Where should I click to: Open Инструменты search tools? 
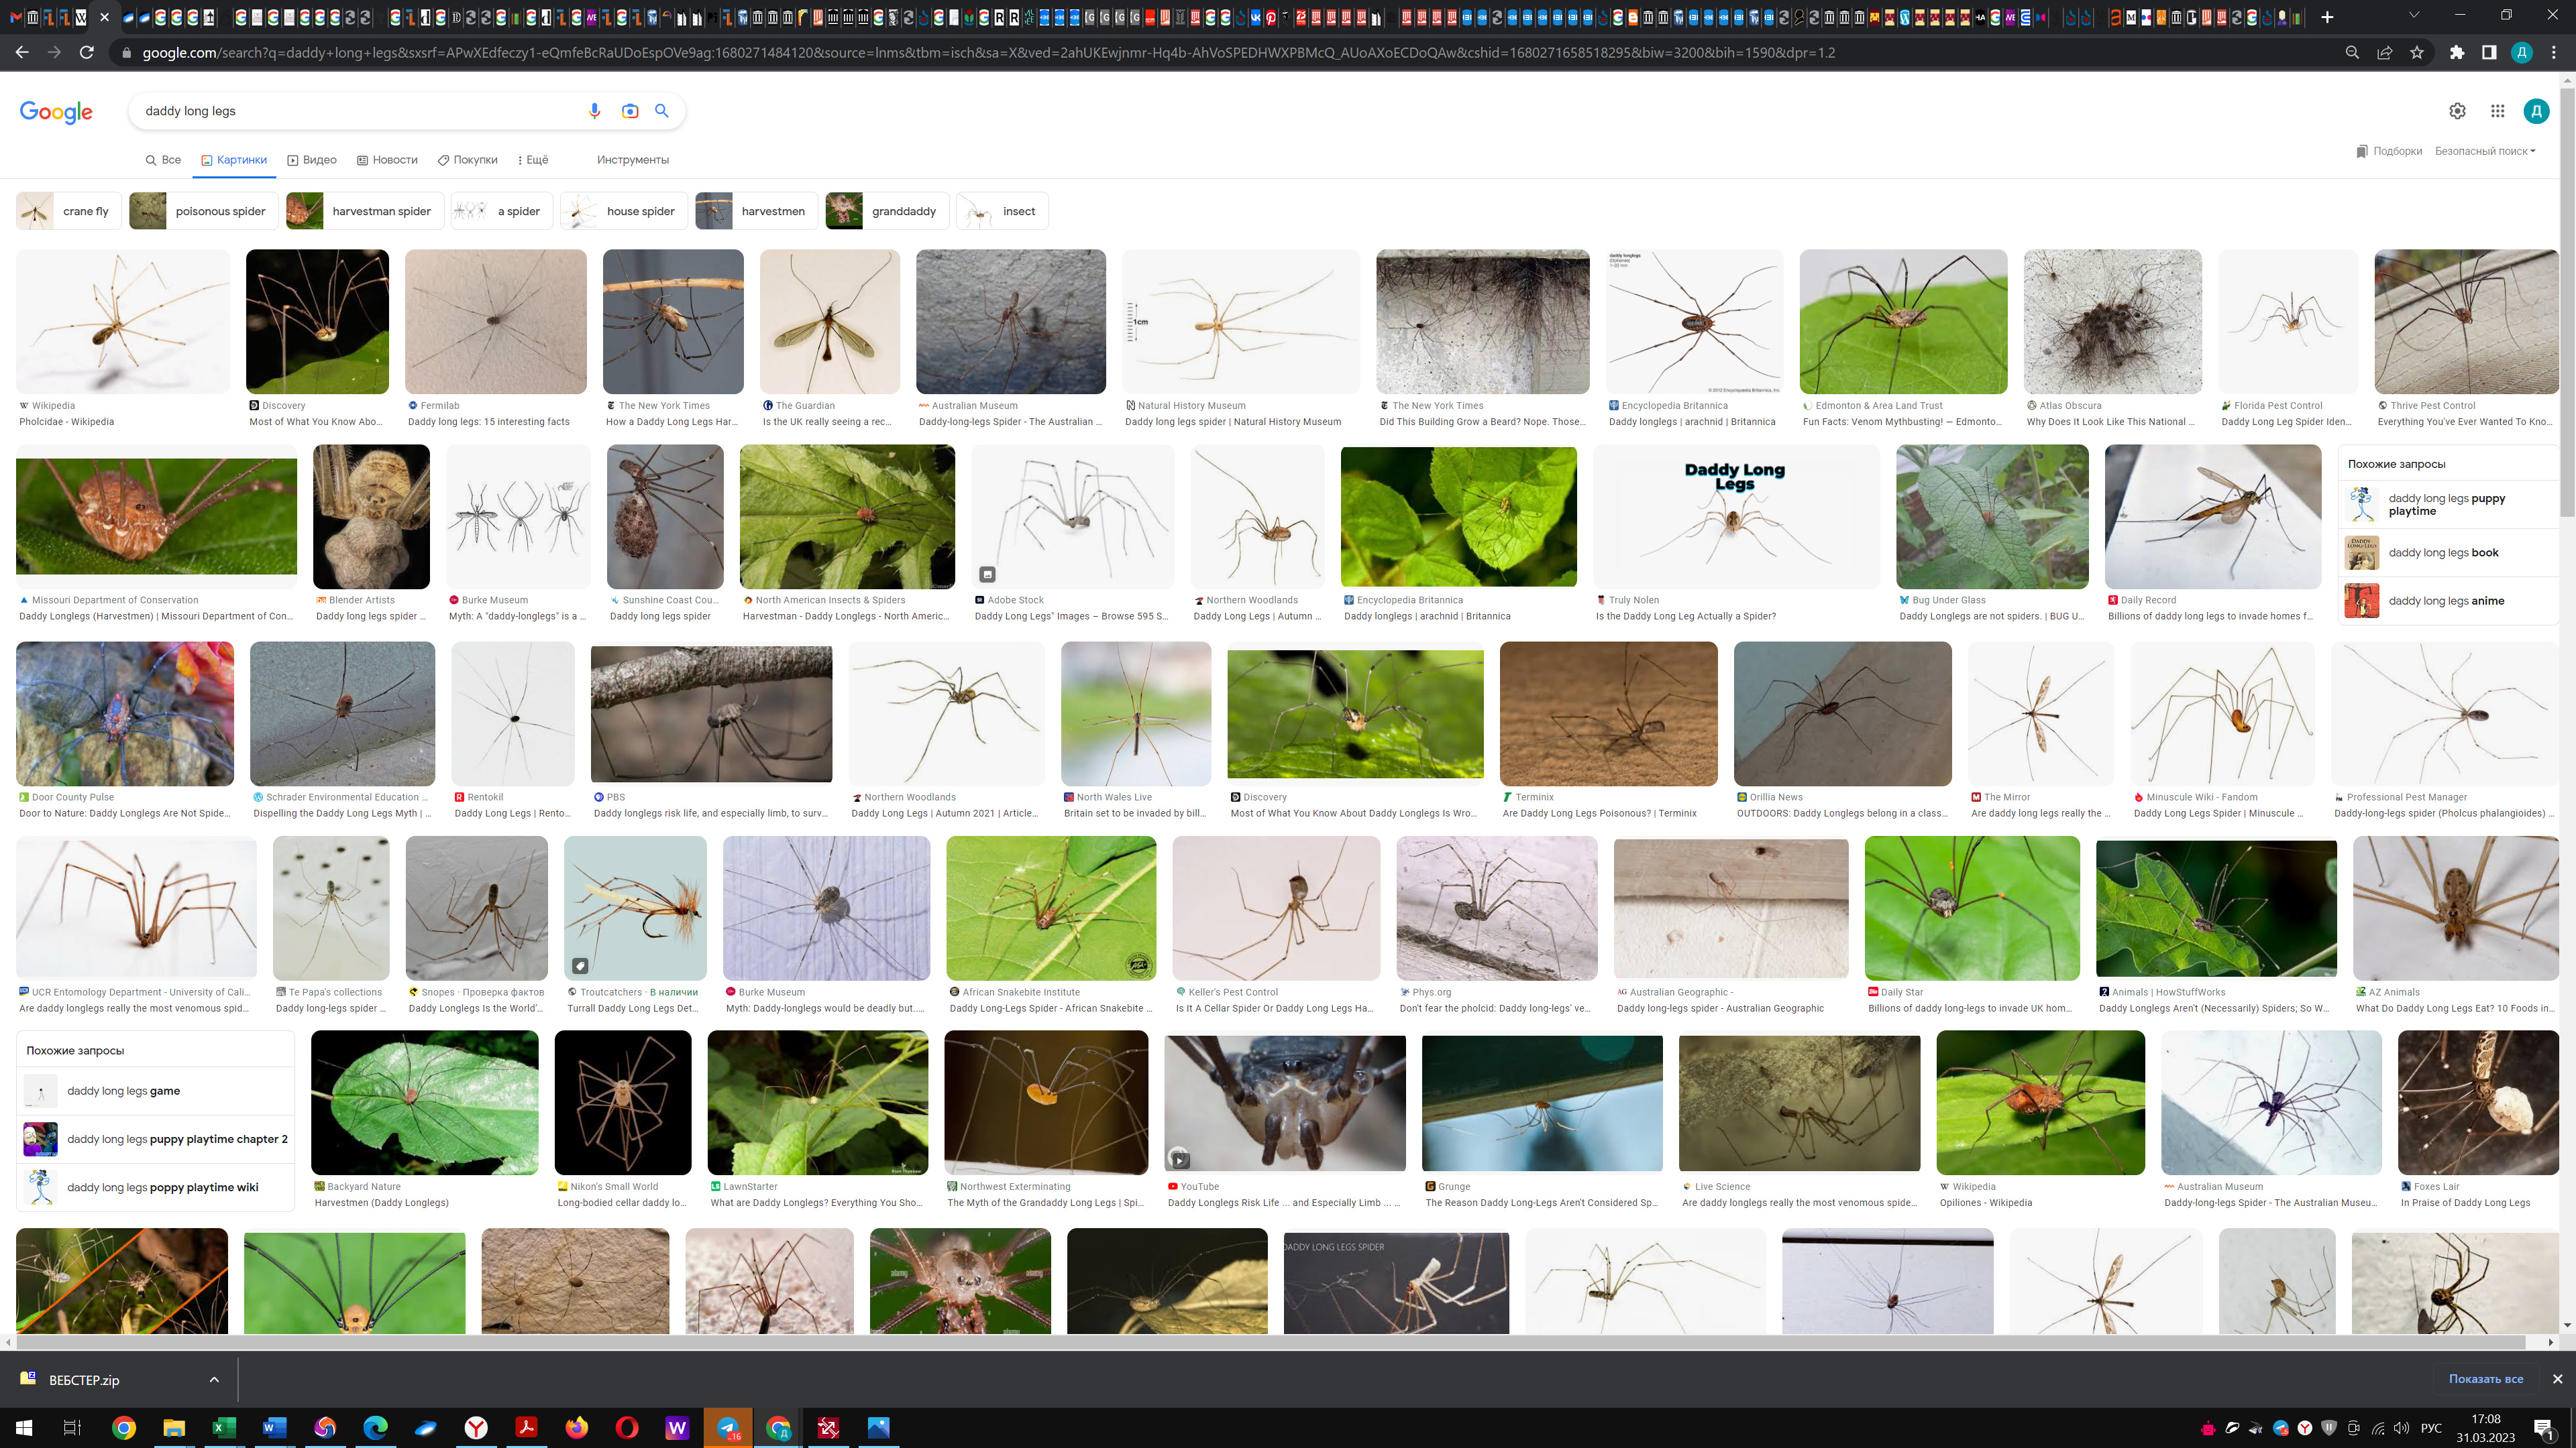[x=632, y=160]
